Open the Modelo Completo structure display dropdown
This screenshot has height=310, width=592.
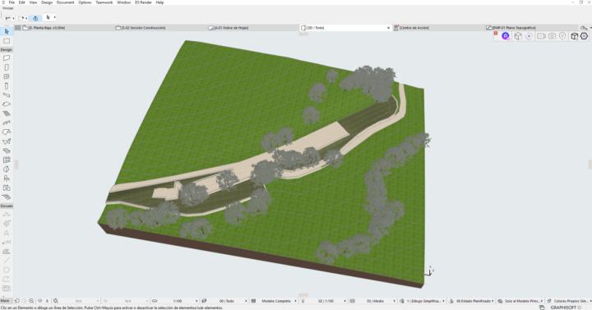pyautogui.click(x=274, y=301)
